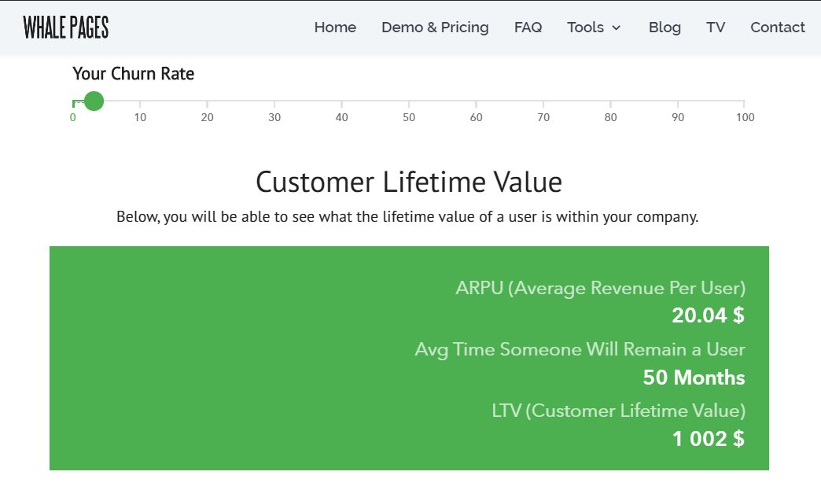This screenshot has width=821, height=490.
Task: Click the 0 label under the slider
Action: [x=73, y=116]
